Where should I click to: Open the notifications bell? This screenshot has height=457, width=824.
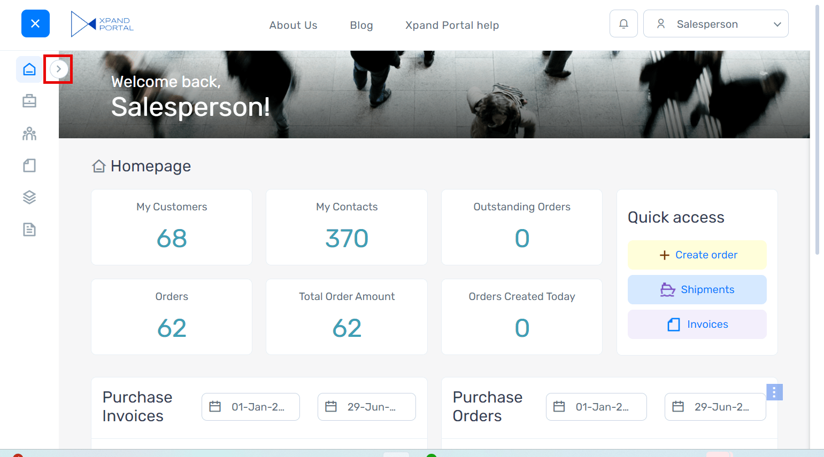(623, 23)
